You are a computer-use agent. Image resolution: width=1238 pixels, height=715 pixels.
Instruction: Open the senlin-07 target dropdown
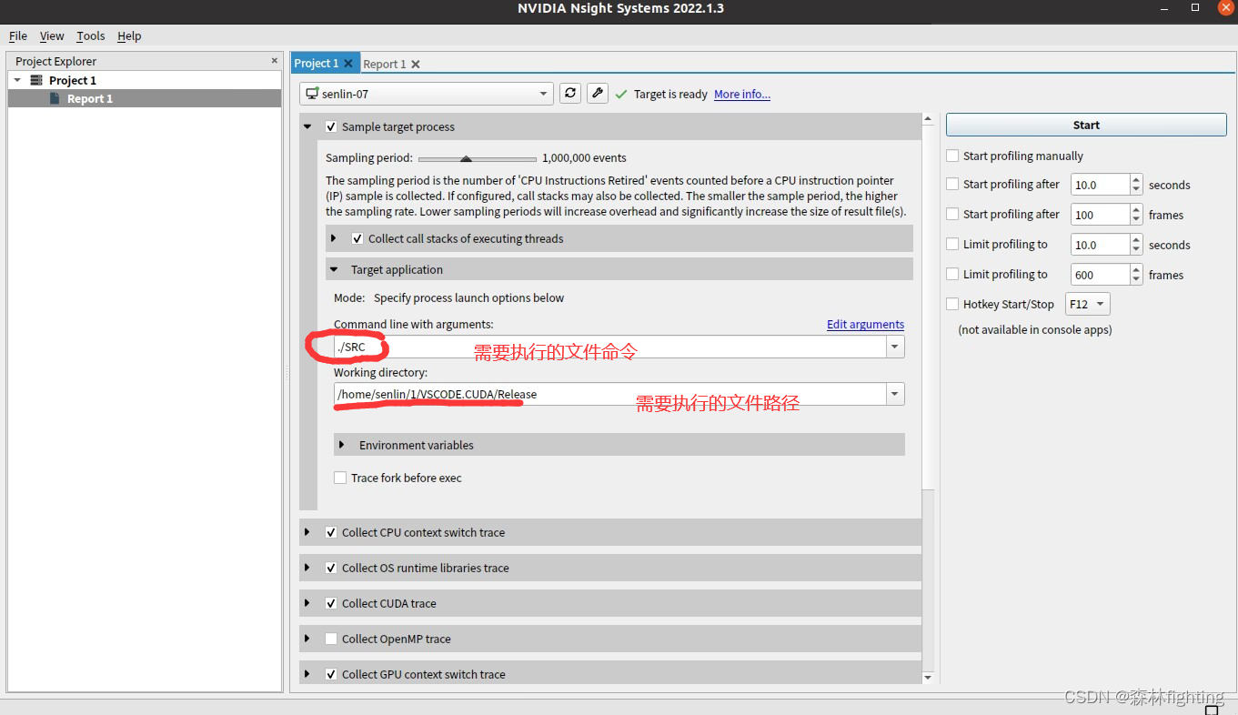click(427, 94)
